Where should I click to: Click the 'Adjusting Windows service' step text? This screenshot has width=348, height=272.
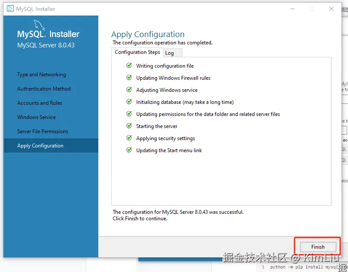(167, 90)
